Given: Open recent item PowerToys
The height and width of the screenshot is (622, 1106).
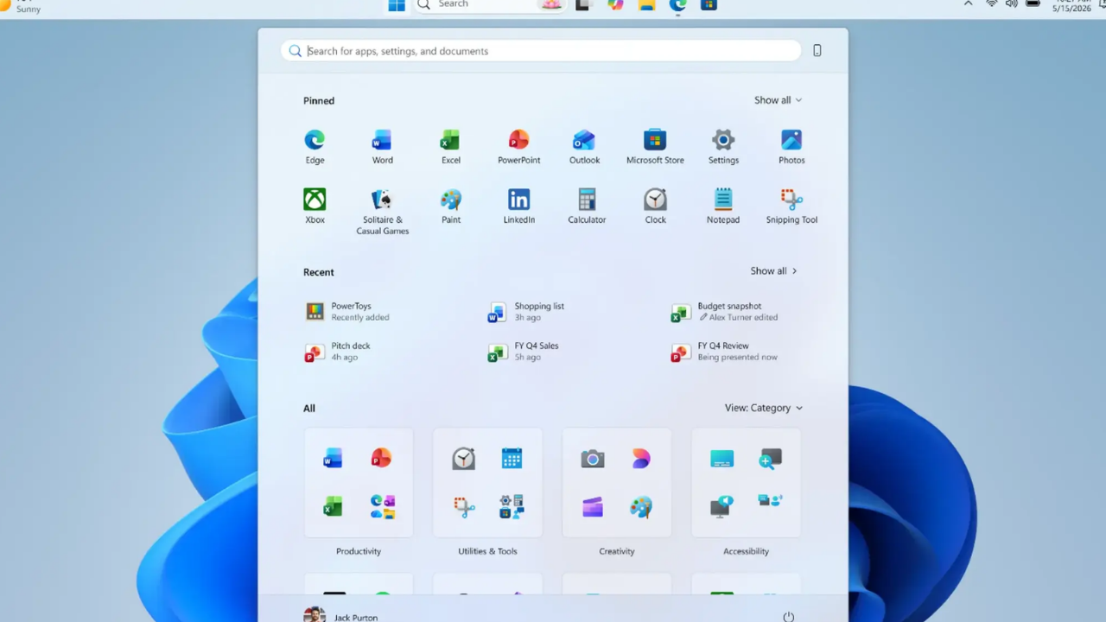Looking at the screenshot, I should (x=349, y=311).
